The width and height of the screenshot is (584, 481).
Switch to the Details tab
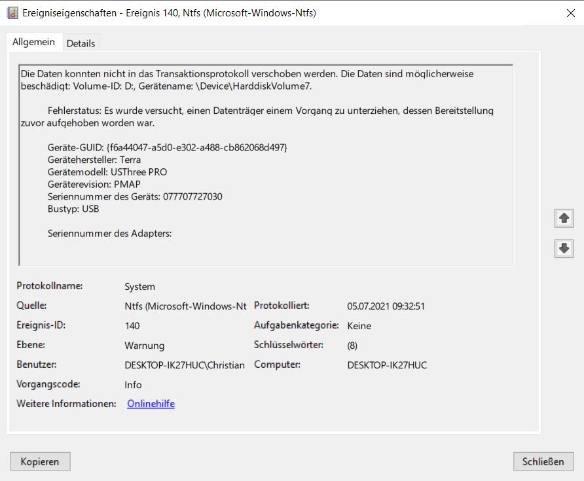[81, 43]
